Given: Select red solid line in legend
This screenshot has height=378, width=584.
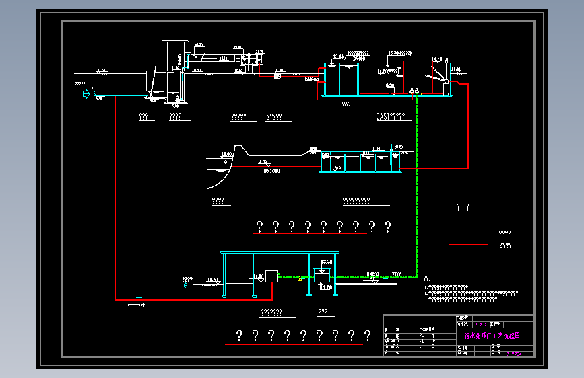Looking at the screenshot, I should coord(469,245).
